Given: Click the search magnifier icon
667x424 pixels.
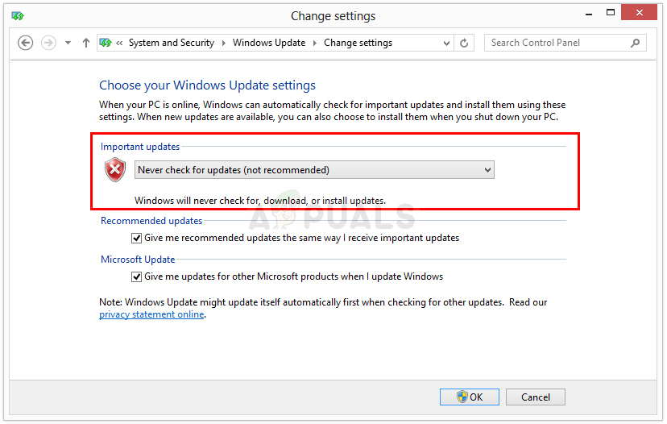Looking at the screenshot, I should (636, 44).
